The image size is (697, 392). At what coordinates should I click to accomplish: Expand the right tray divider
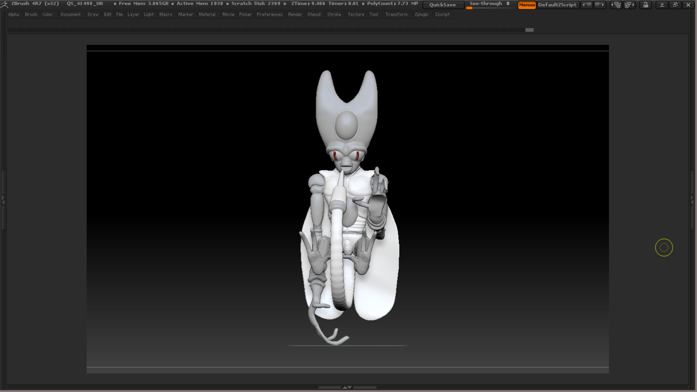692,199
